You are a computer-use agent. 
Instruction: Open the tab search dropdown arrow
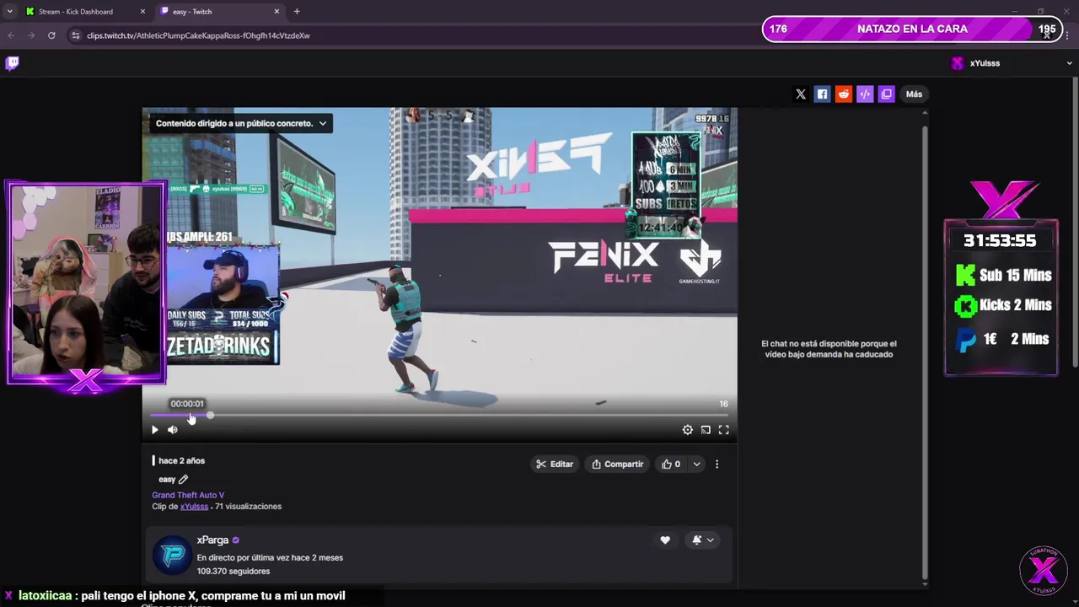pyautogui.click(x=9, y=12)
